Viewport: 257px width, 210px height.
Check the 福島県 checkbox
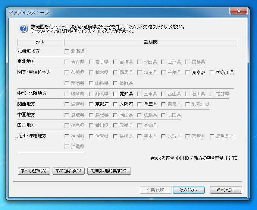pos(188,62)
